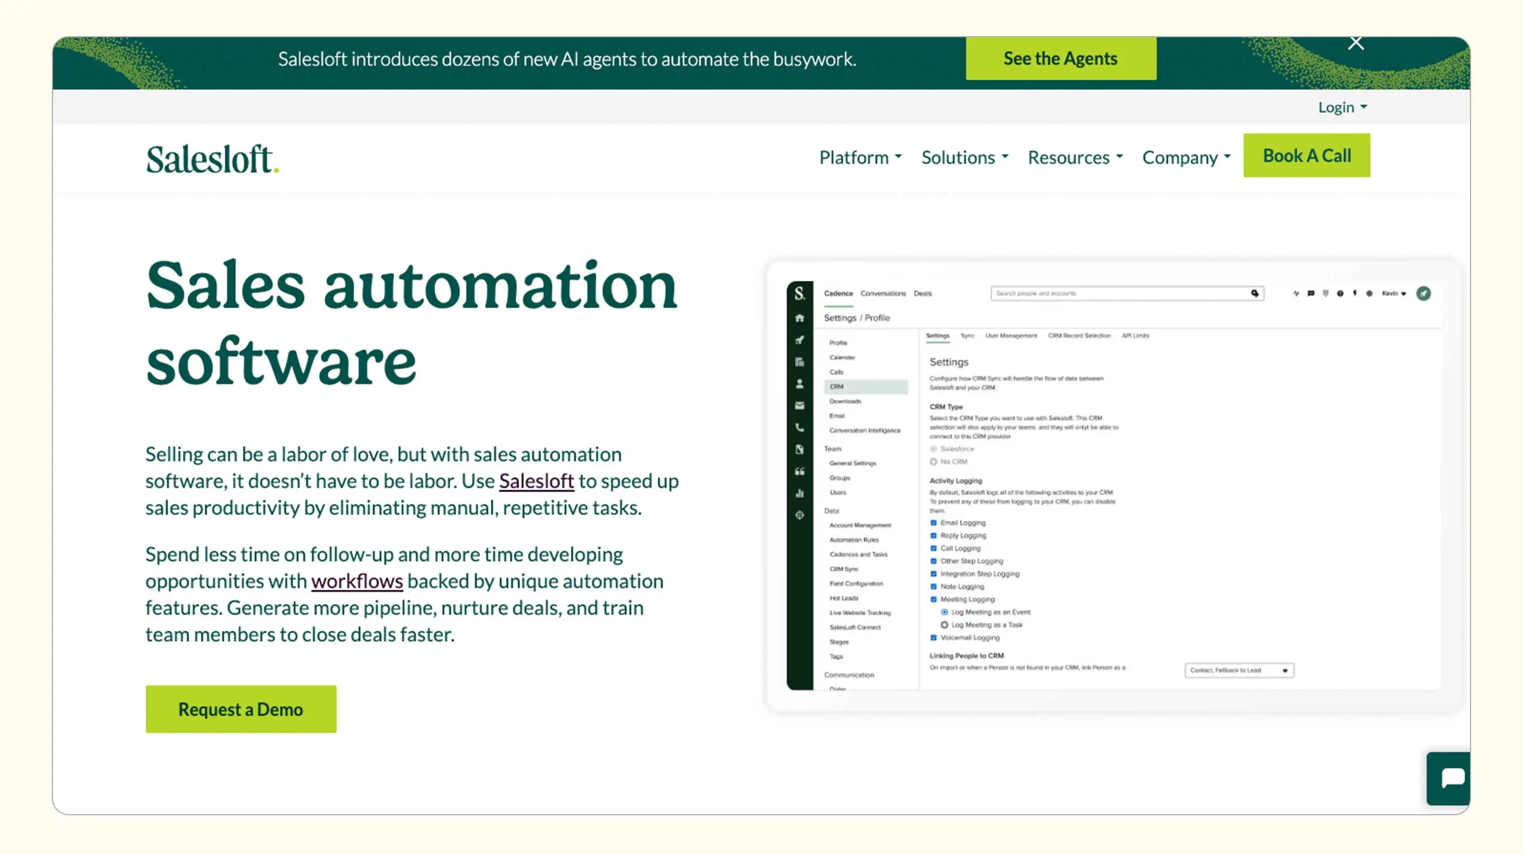Open the chat widget at bottom right

(x=1450, y=779)
